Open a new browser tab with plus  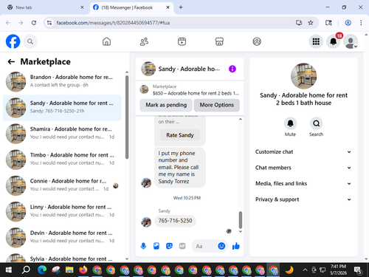(x=181, y=7)
